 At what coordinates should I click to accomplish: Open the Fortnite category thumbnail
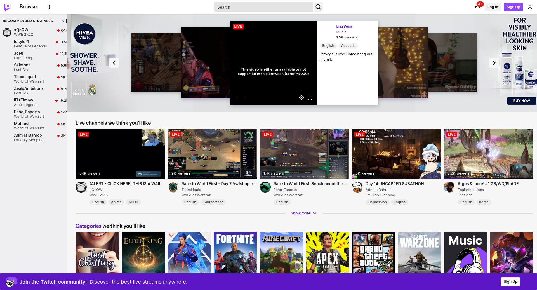point(235,252)
